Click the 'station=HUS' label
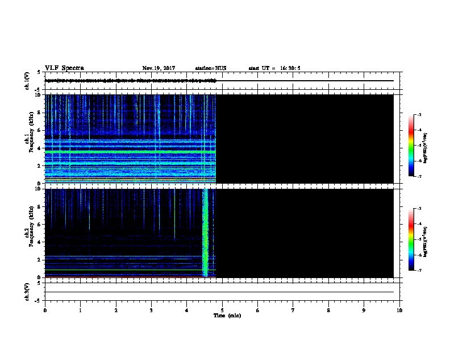The width and height of the screenshot is (450, 348). 211,68
